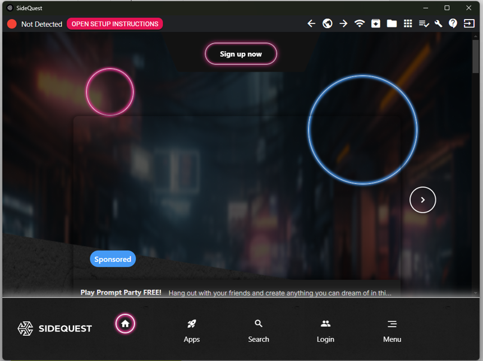Screen dimensions: 483x361
Task: Maximize the SideQuest window
Action: [x=447, y=8]
